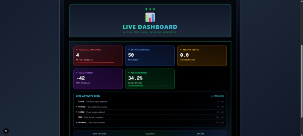
Task: Click the 12s ago timestamp
Action: [x=220, y=117]
